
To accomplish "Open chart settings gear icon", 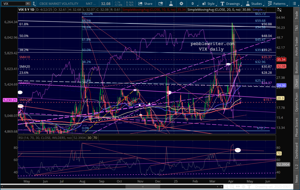I will coord(181,4).
